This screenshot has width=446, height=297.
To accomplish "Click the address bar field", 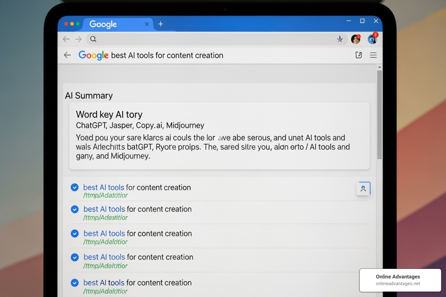I will (x=217, y=39).
